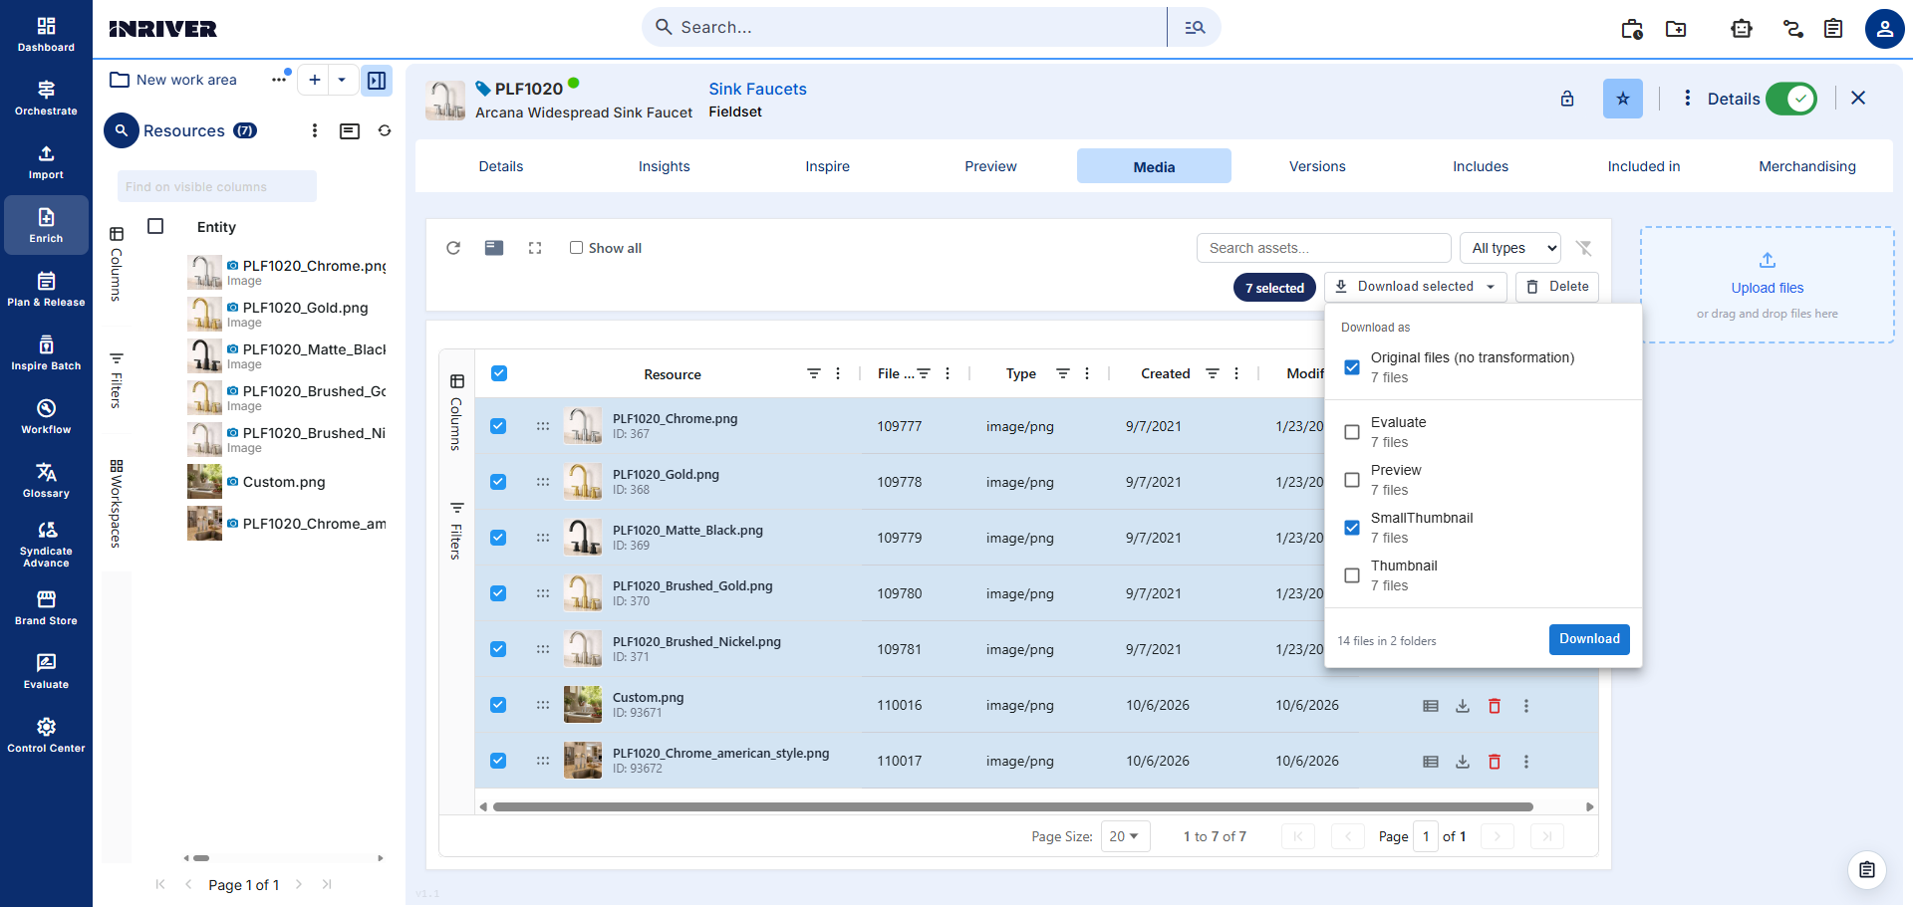Screen dimensions: 1913x907
Task: Open Plan & Release section
Action: (x=46, y=289)
